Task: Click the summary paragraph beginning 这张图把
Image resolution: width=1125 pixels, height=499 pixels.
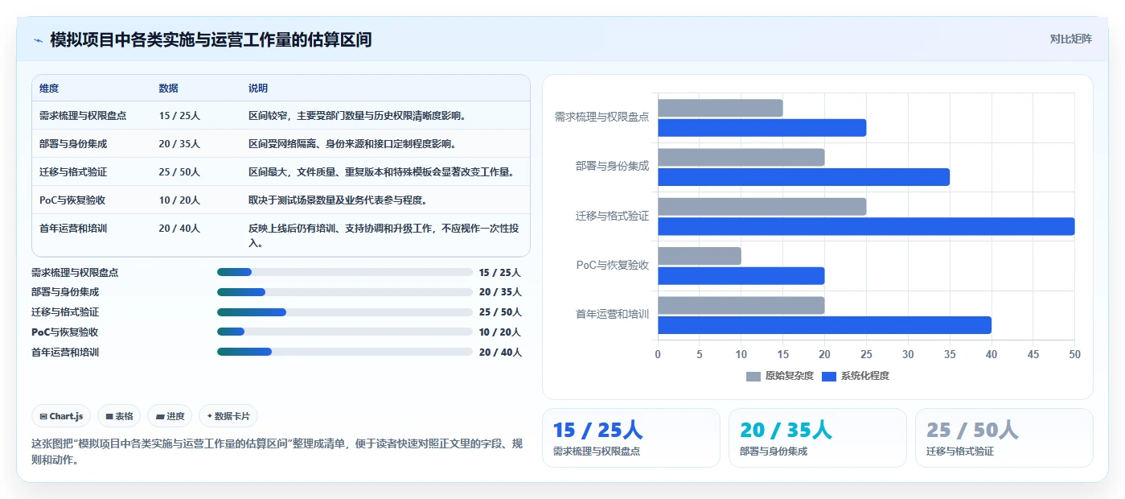Action: click(x=277, y=452)
